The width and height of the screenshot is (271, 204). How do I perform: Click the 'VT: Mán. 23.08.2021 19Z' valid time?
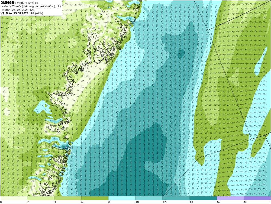click(x=18, y=13)
